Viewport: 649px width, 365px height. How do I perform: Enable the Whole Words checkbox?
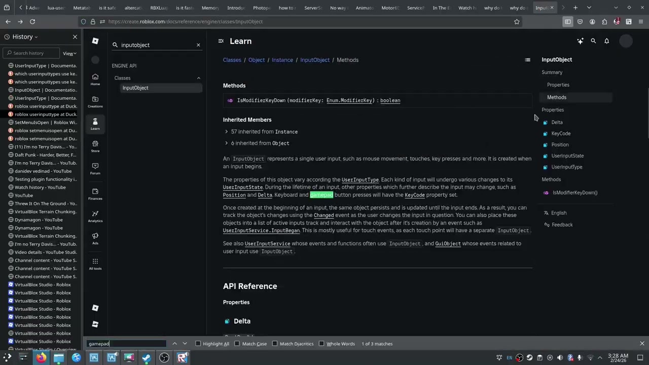click(x=321, y=344)
